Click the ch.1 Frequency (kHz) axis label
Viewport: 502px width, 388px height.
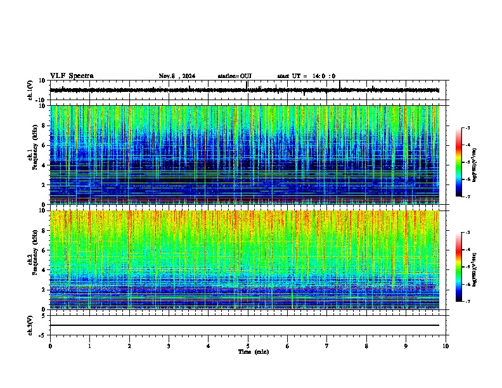pyautogui.click(x=32, y=148)
